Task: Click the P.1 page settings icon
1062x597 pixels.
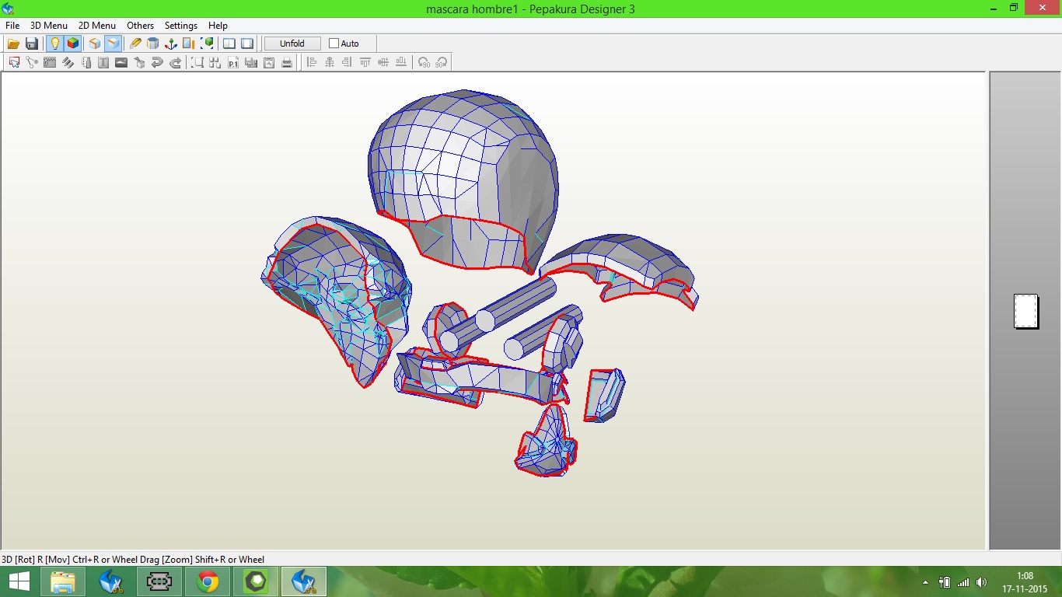Action: (x=233, y=63)
